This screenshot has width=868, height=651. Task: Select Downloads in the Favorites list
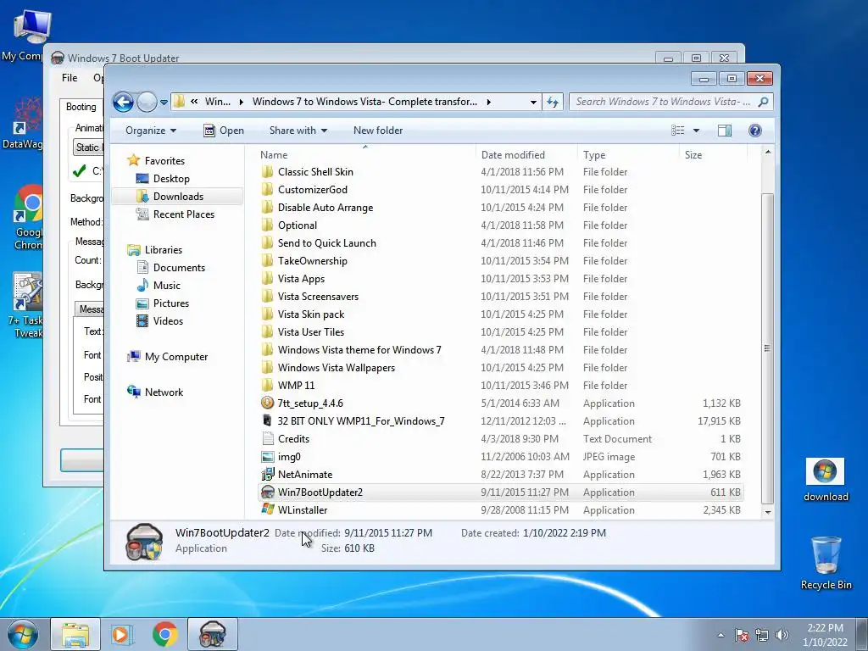178,197
